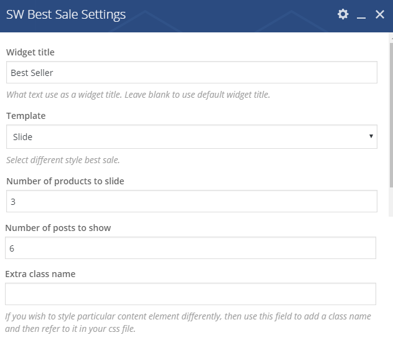Click into the Widget title field

click(x=192, y=72)
